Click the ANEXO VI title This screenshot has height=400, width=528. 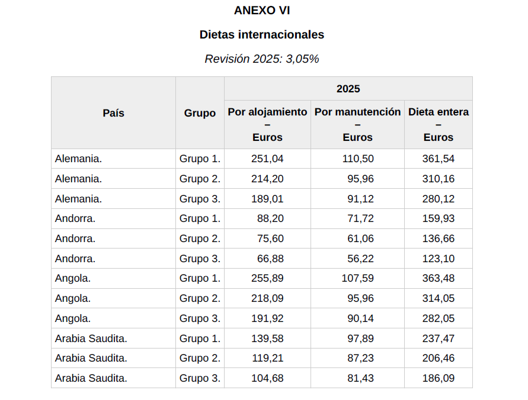(262, 10)
